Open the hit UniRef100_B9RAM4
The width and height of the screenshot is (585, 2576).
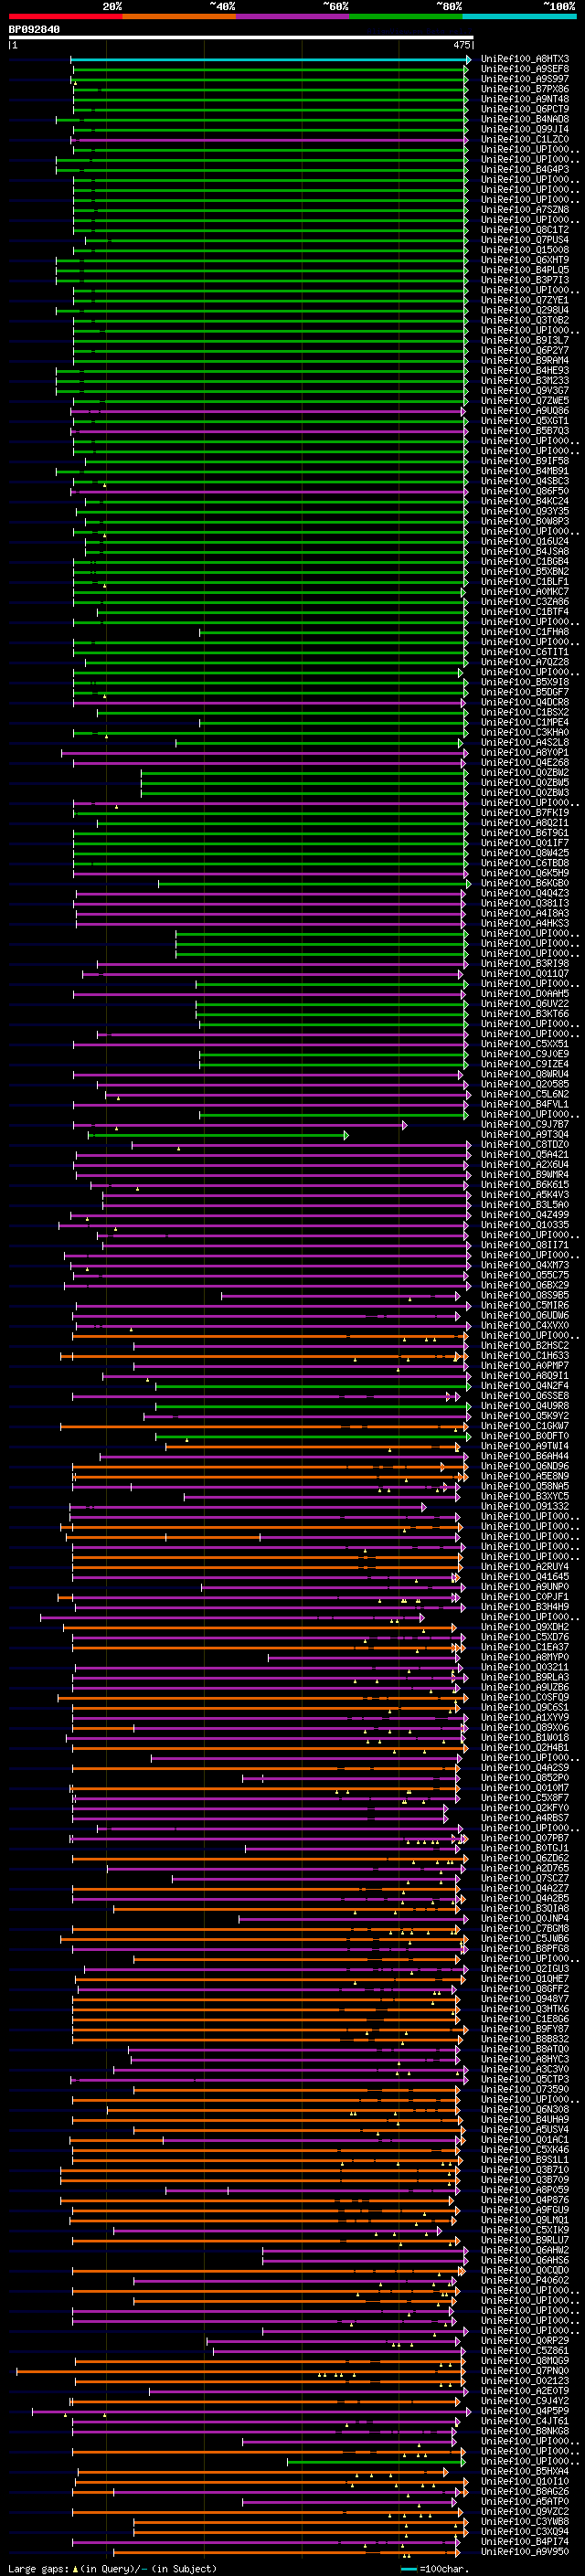pyautogui.click(x=525, y=361)
